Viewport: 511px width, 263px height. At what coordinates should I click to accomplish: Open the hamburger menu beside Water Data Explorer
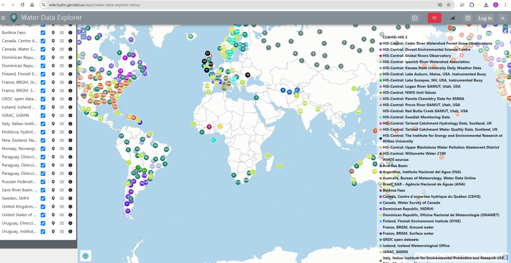click(x=3, y=18)
